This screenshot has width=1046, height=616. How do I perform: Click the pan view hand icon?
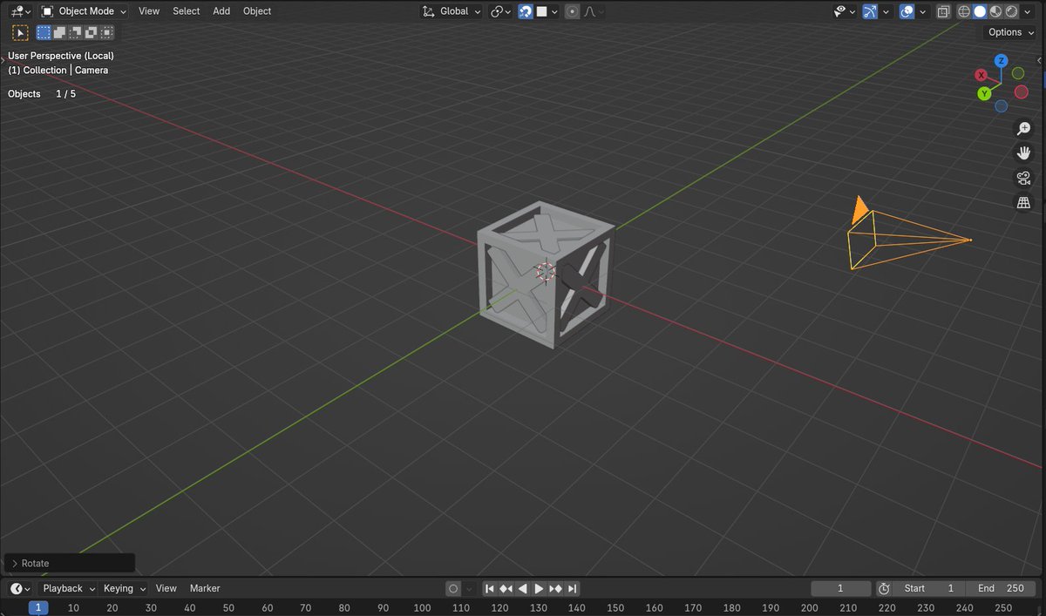tap(1024, 153)
